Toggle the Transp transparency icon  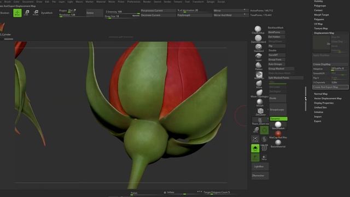[x=264, y=158]
